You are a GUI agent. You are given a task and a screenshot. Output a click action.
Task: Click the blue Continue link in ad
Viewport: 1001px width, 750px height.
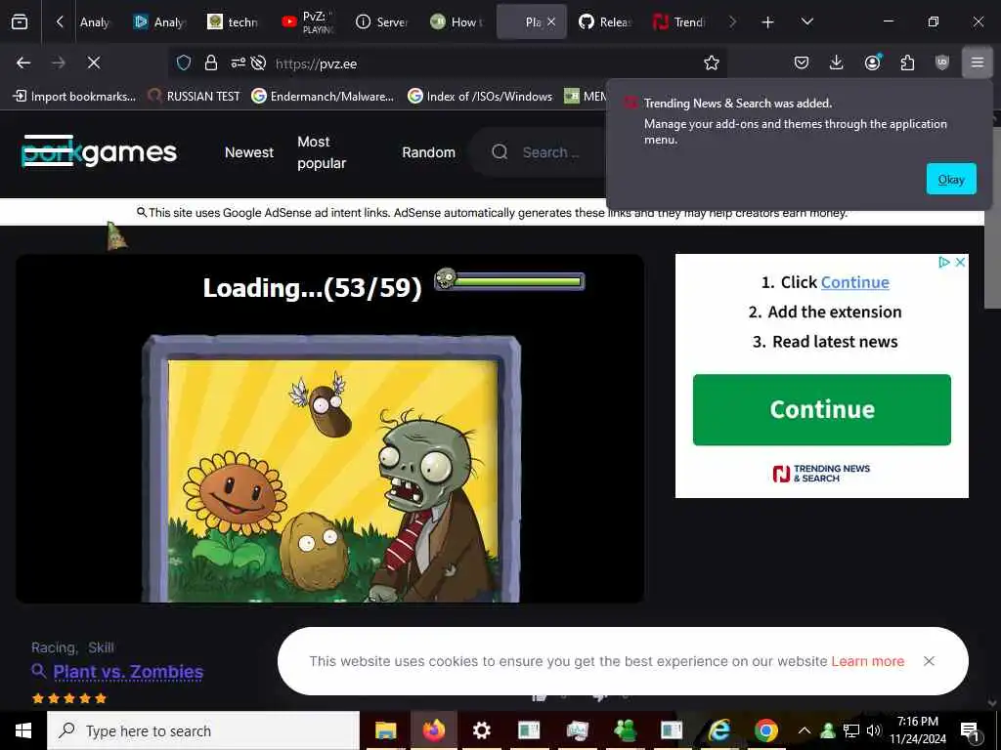(x=854, y=282)
